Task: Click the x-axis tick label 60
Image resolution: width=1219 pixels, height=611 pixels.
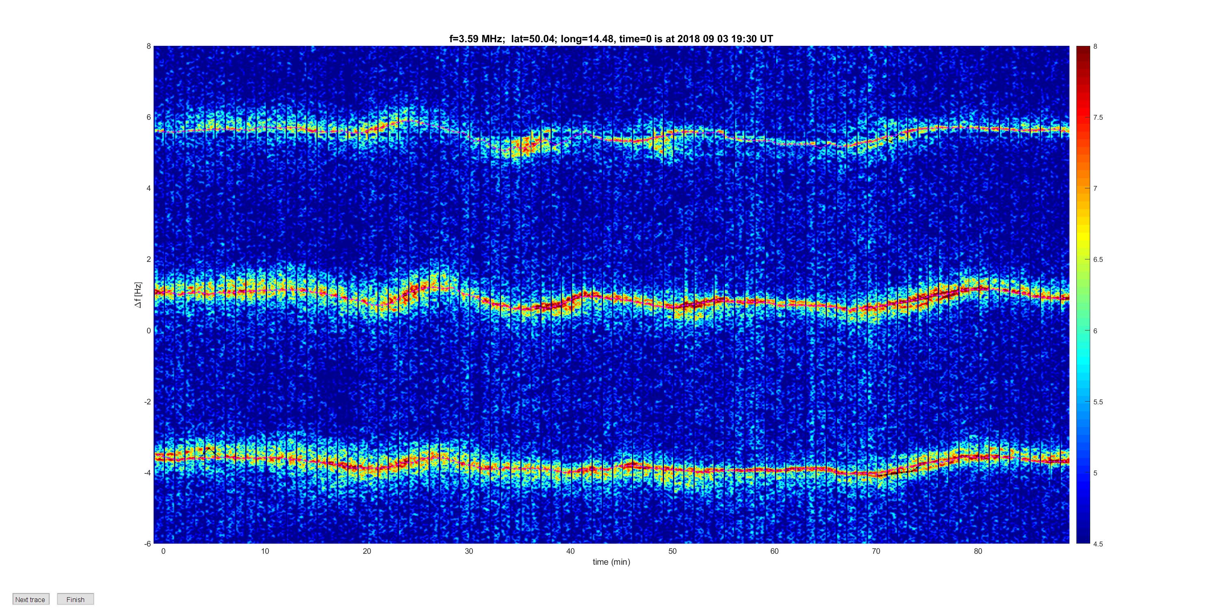Action: tap(774, 551)
